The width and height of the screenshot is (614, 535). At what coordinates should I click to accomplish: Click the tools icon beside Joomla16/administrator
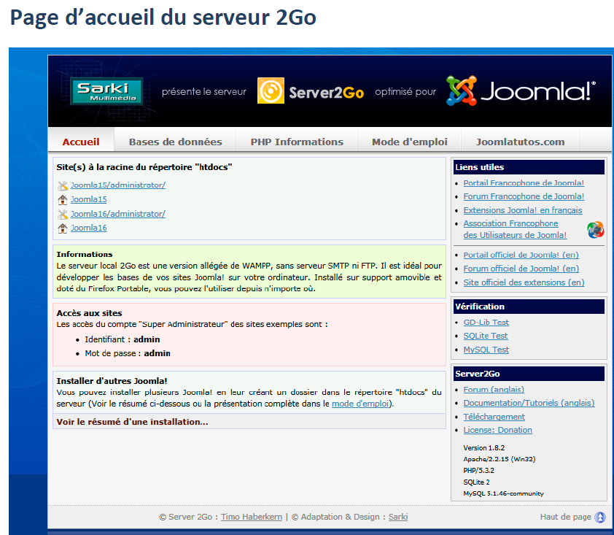[x=63, y=214]
